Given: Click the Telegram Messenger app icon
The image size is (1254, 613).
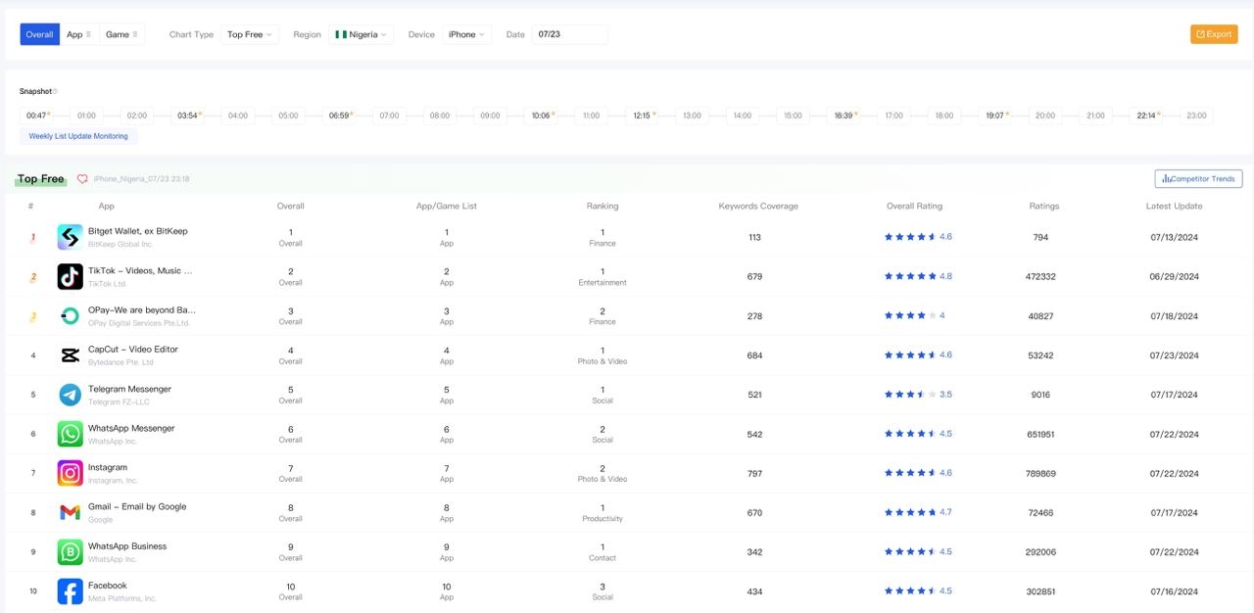Looking at the screenshot, I should point(70,394).
